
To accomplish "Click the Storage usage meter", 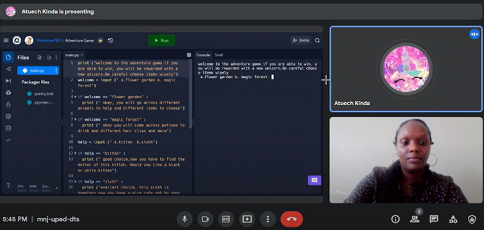I will pyautogui.click(x=46, y=188).
